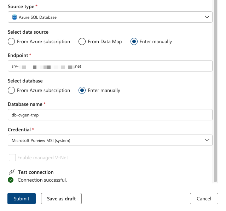Expand the Source type dropdown chevron
The image size is (226, 211).
207,17
